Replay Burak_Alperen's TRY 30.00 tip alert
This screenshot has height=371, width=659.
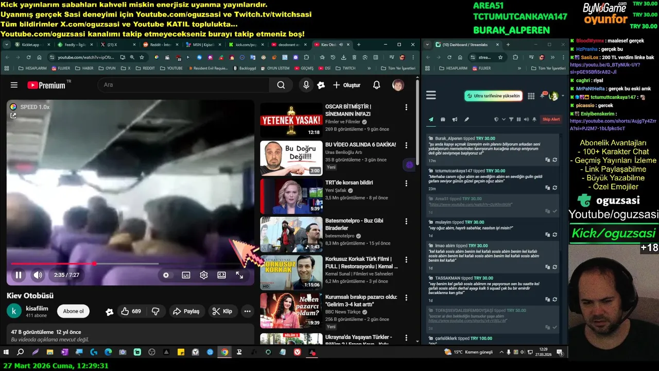(554, 160)
